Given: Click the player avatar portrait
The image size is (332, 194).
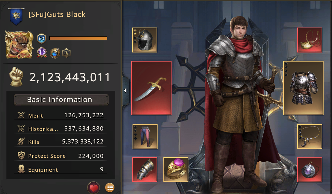Looking at the screenshot, I should tap(19, 45).
